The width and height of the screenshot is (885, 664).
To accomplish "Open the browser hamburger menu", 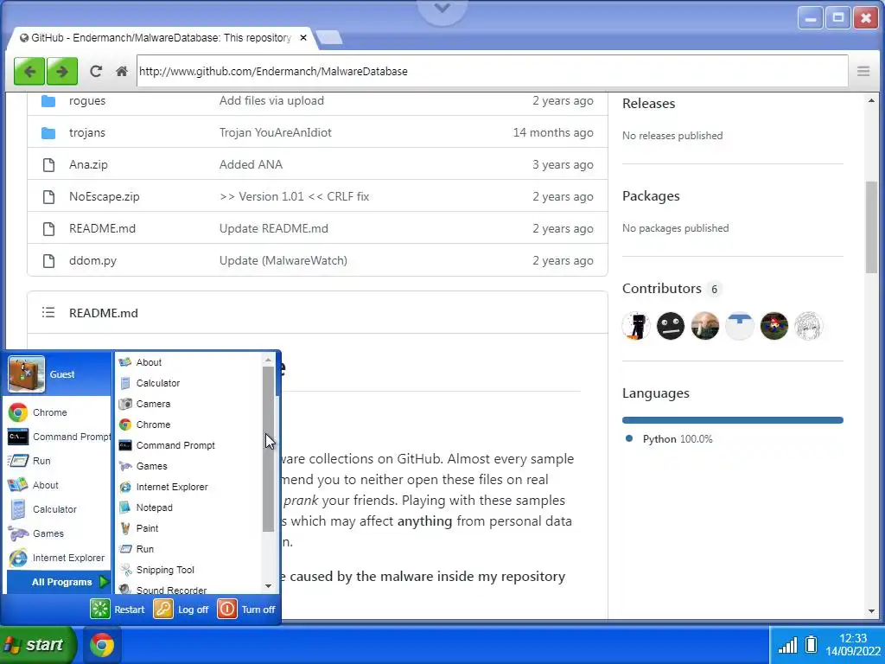I will point(863,71).
